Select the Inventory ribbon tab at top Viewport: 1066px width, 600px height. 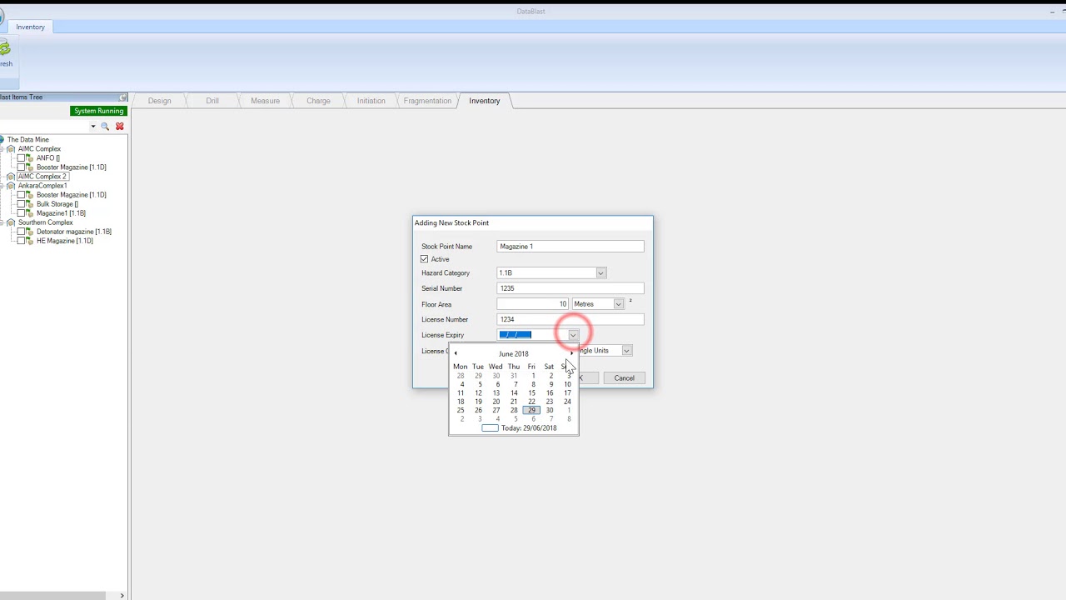(x=30, y=27)
